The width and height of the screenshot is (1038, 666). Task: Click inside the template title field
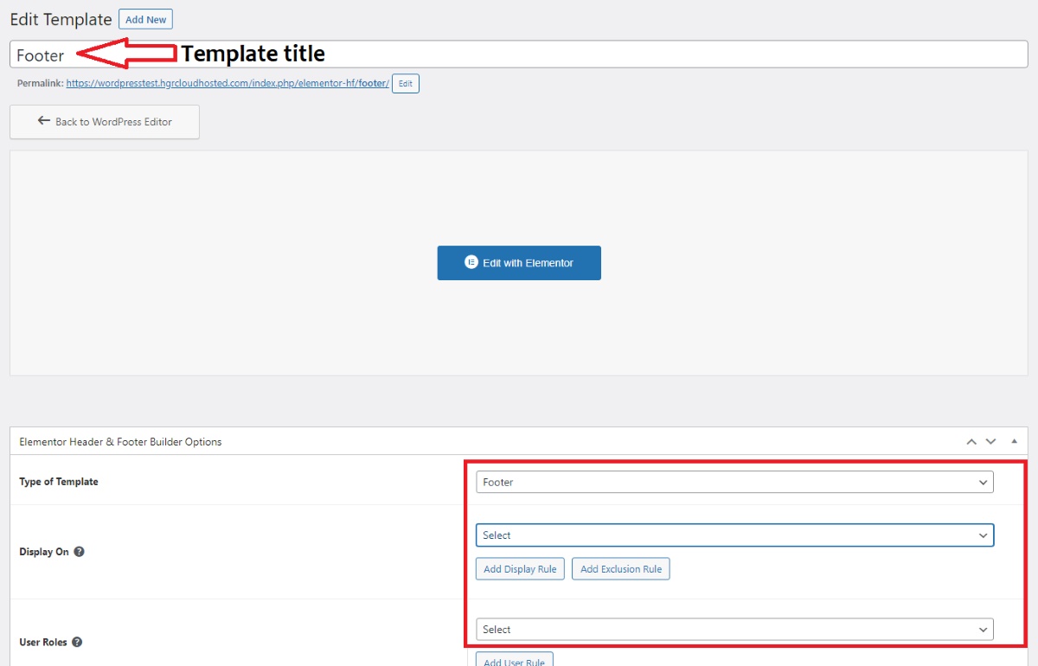(259, 54)
